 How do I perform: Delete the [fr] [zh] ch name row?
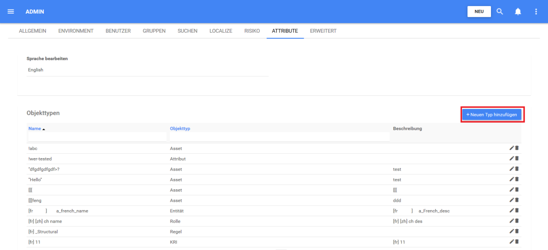pyautogui.click(x=517, y=220)
